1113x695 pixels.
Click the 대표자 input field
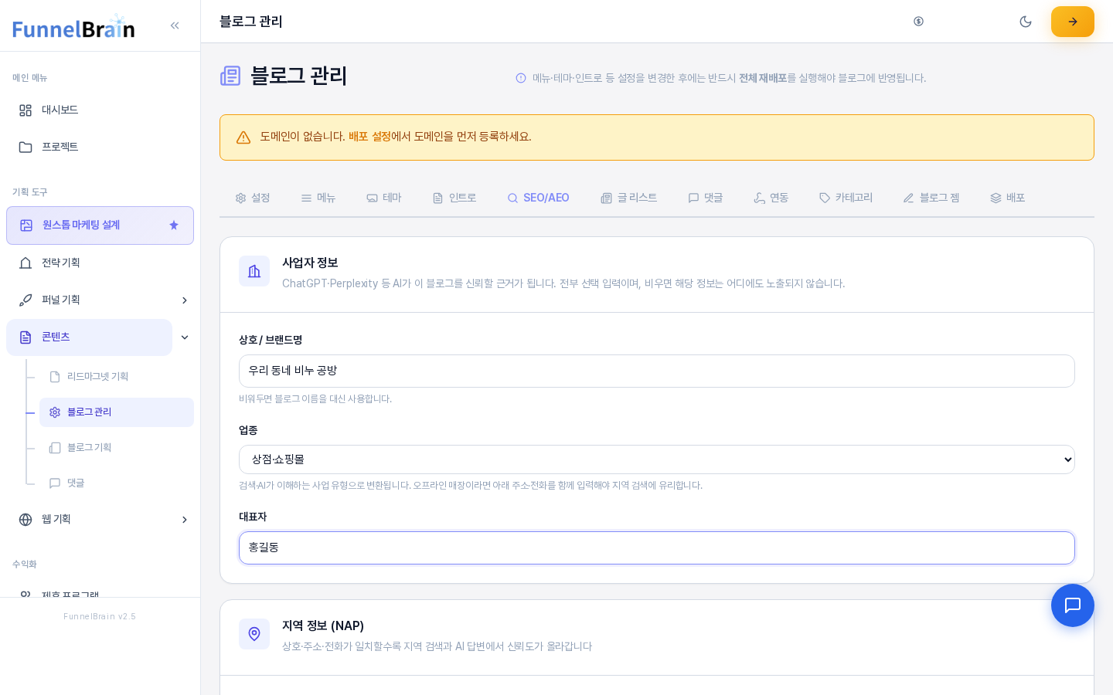pos(657,548)
